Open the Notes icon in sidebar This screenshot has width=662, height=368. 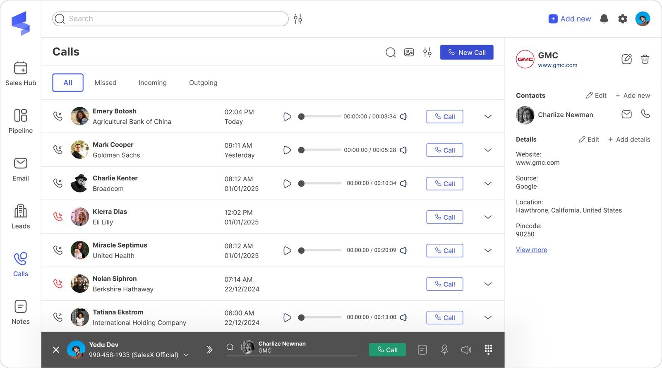click(20, 307)
